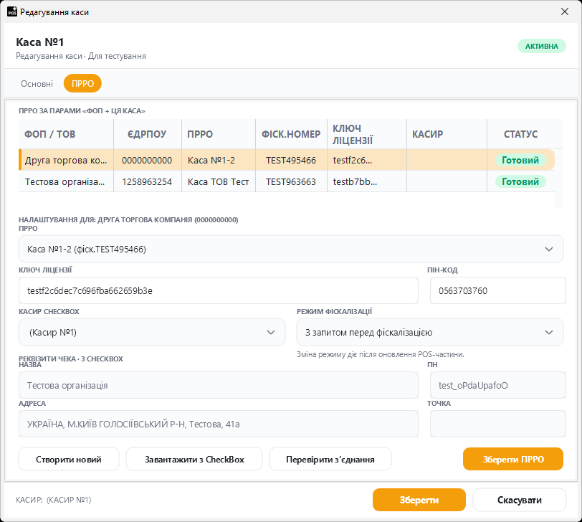582x522 pixels.
Task: Focus the Пін-код input field
Action: pos(497,290)
